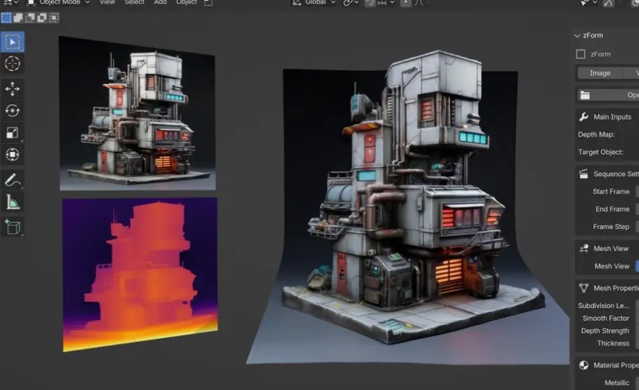Open the Object menu

pyautogui.click(x=186, y=3)
